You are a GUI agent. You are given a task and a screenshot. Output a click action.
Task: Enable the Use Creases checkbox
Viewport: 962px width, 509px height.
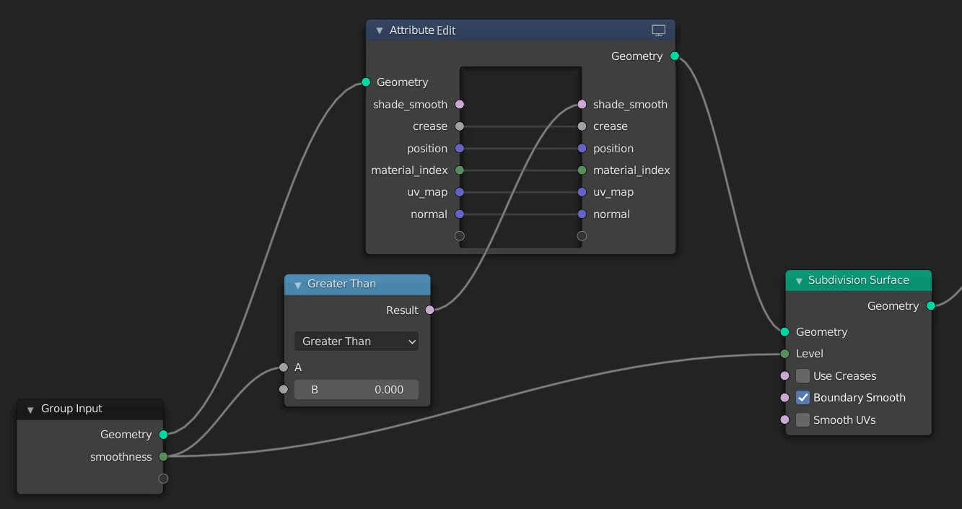click(803, 376)
